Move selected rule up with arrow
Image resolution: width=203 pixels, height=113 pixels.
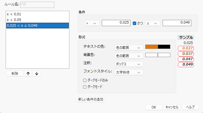point(28,74)
